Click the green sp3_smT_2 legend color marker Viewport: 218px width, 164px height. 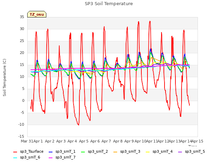(83, 152)
